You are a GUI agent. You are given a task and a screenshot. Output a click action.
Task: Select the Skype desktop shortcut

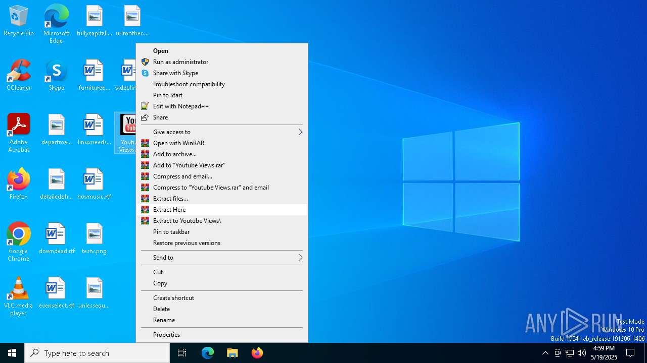[56, 76]
